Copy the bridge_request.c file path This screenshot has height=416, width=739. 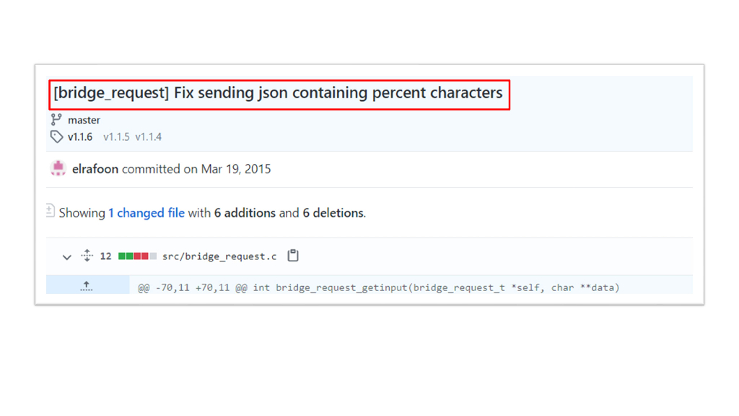tap(293, 256)
